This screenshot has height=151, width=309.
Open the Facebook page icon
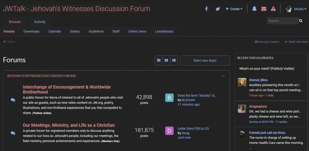207,9
